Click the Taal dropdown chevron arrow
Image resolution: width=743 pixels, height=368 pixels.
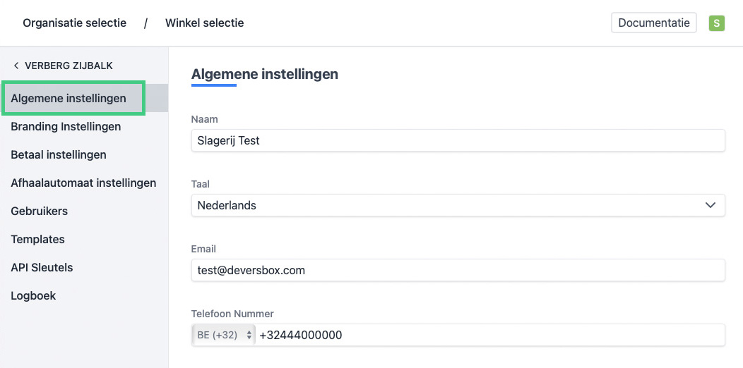coord(711,205)
